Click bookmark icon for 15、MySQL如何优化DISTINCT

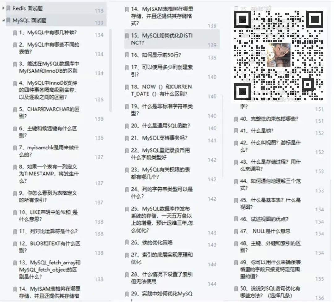click(127, 36)
